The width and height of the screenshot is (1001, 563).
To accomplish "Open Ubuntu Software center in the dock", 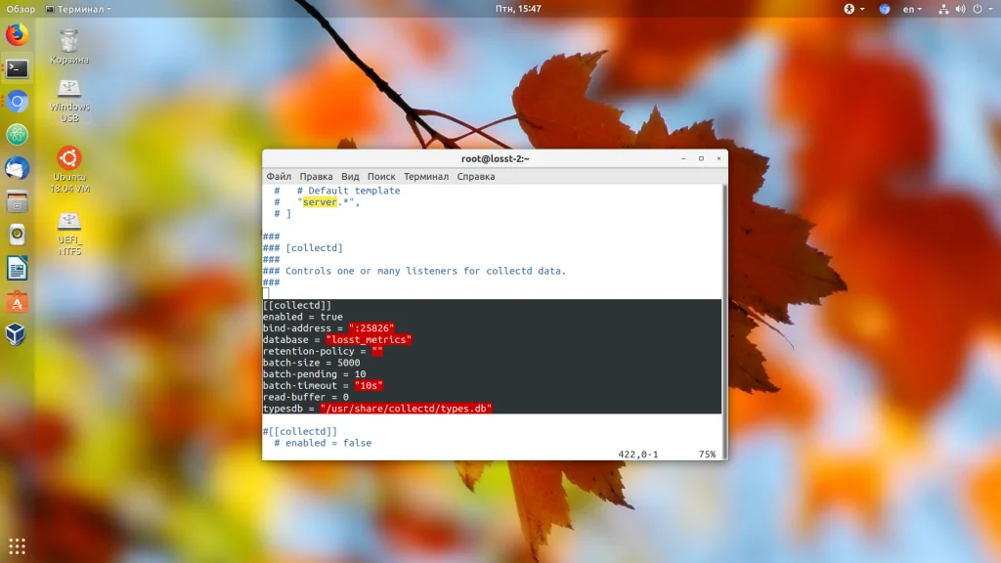I will pos(17,302).
